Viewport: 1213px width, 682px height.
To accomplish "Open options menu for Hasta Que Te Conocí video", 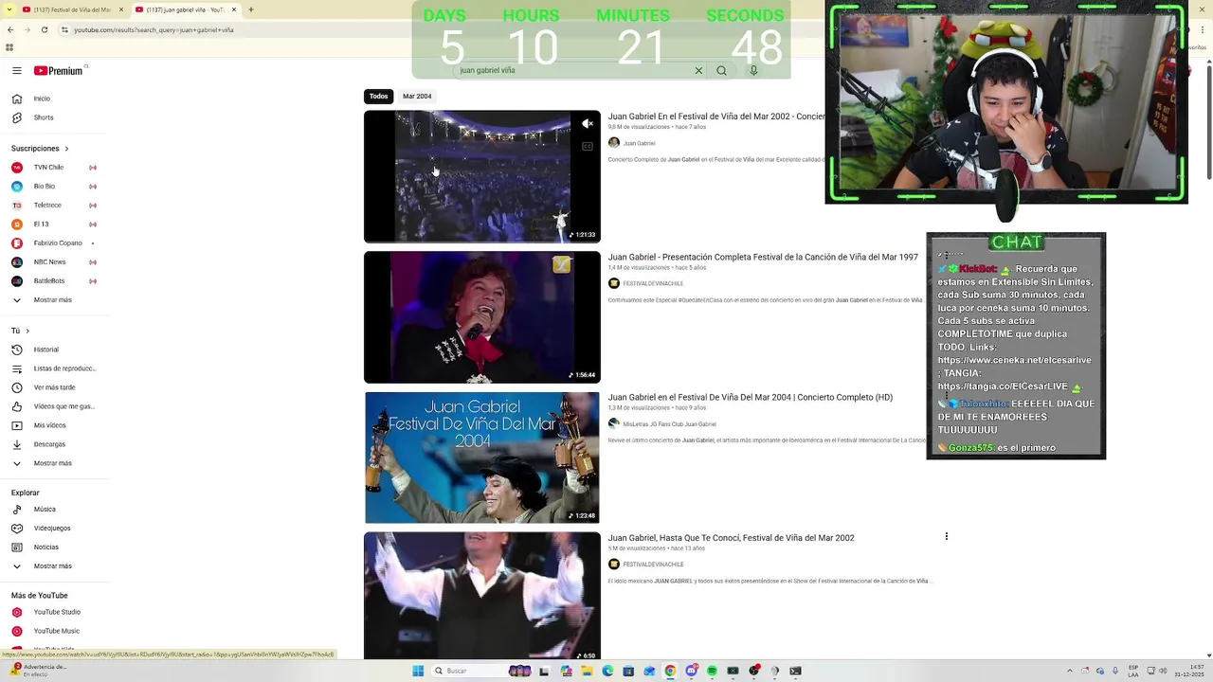I will click(x=946, y=536).
